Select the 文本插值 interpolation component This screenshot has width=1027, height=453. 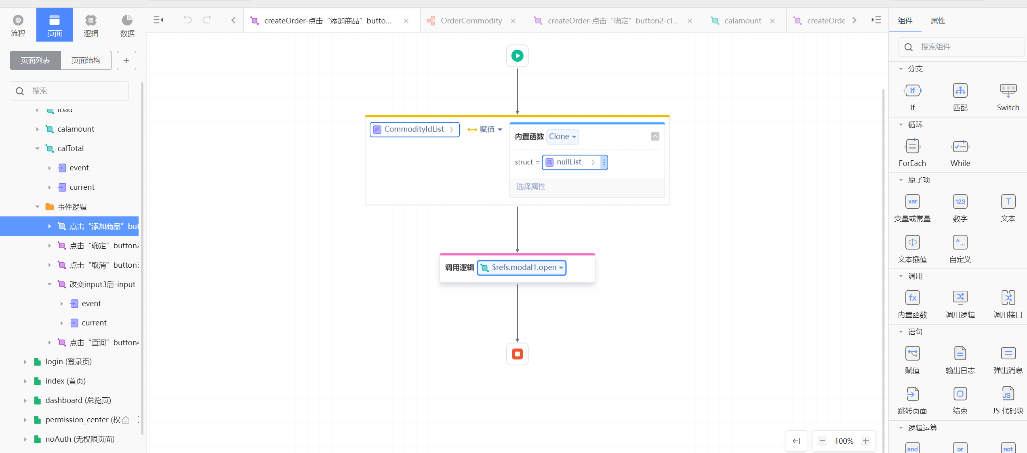click(x=912, y=249)
